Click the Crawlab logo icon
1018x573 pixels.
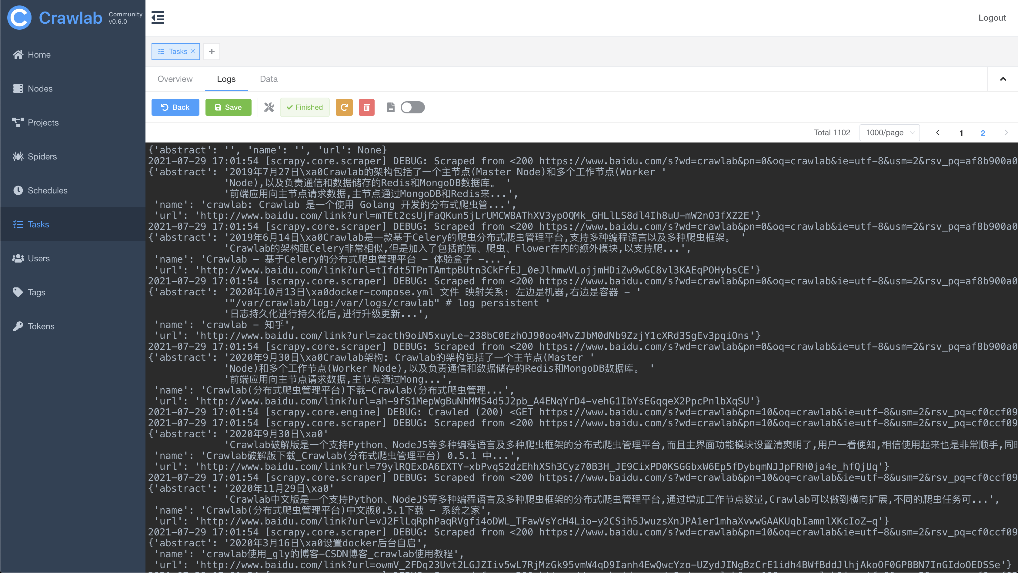pyautogui.click(x=19, y=18)
